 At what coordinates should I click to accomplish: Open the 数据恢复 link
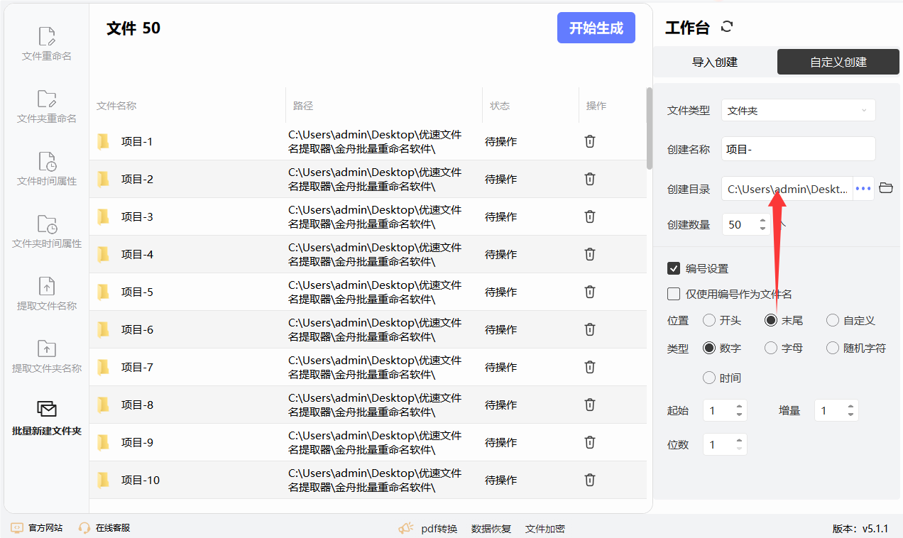[491, 529]
